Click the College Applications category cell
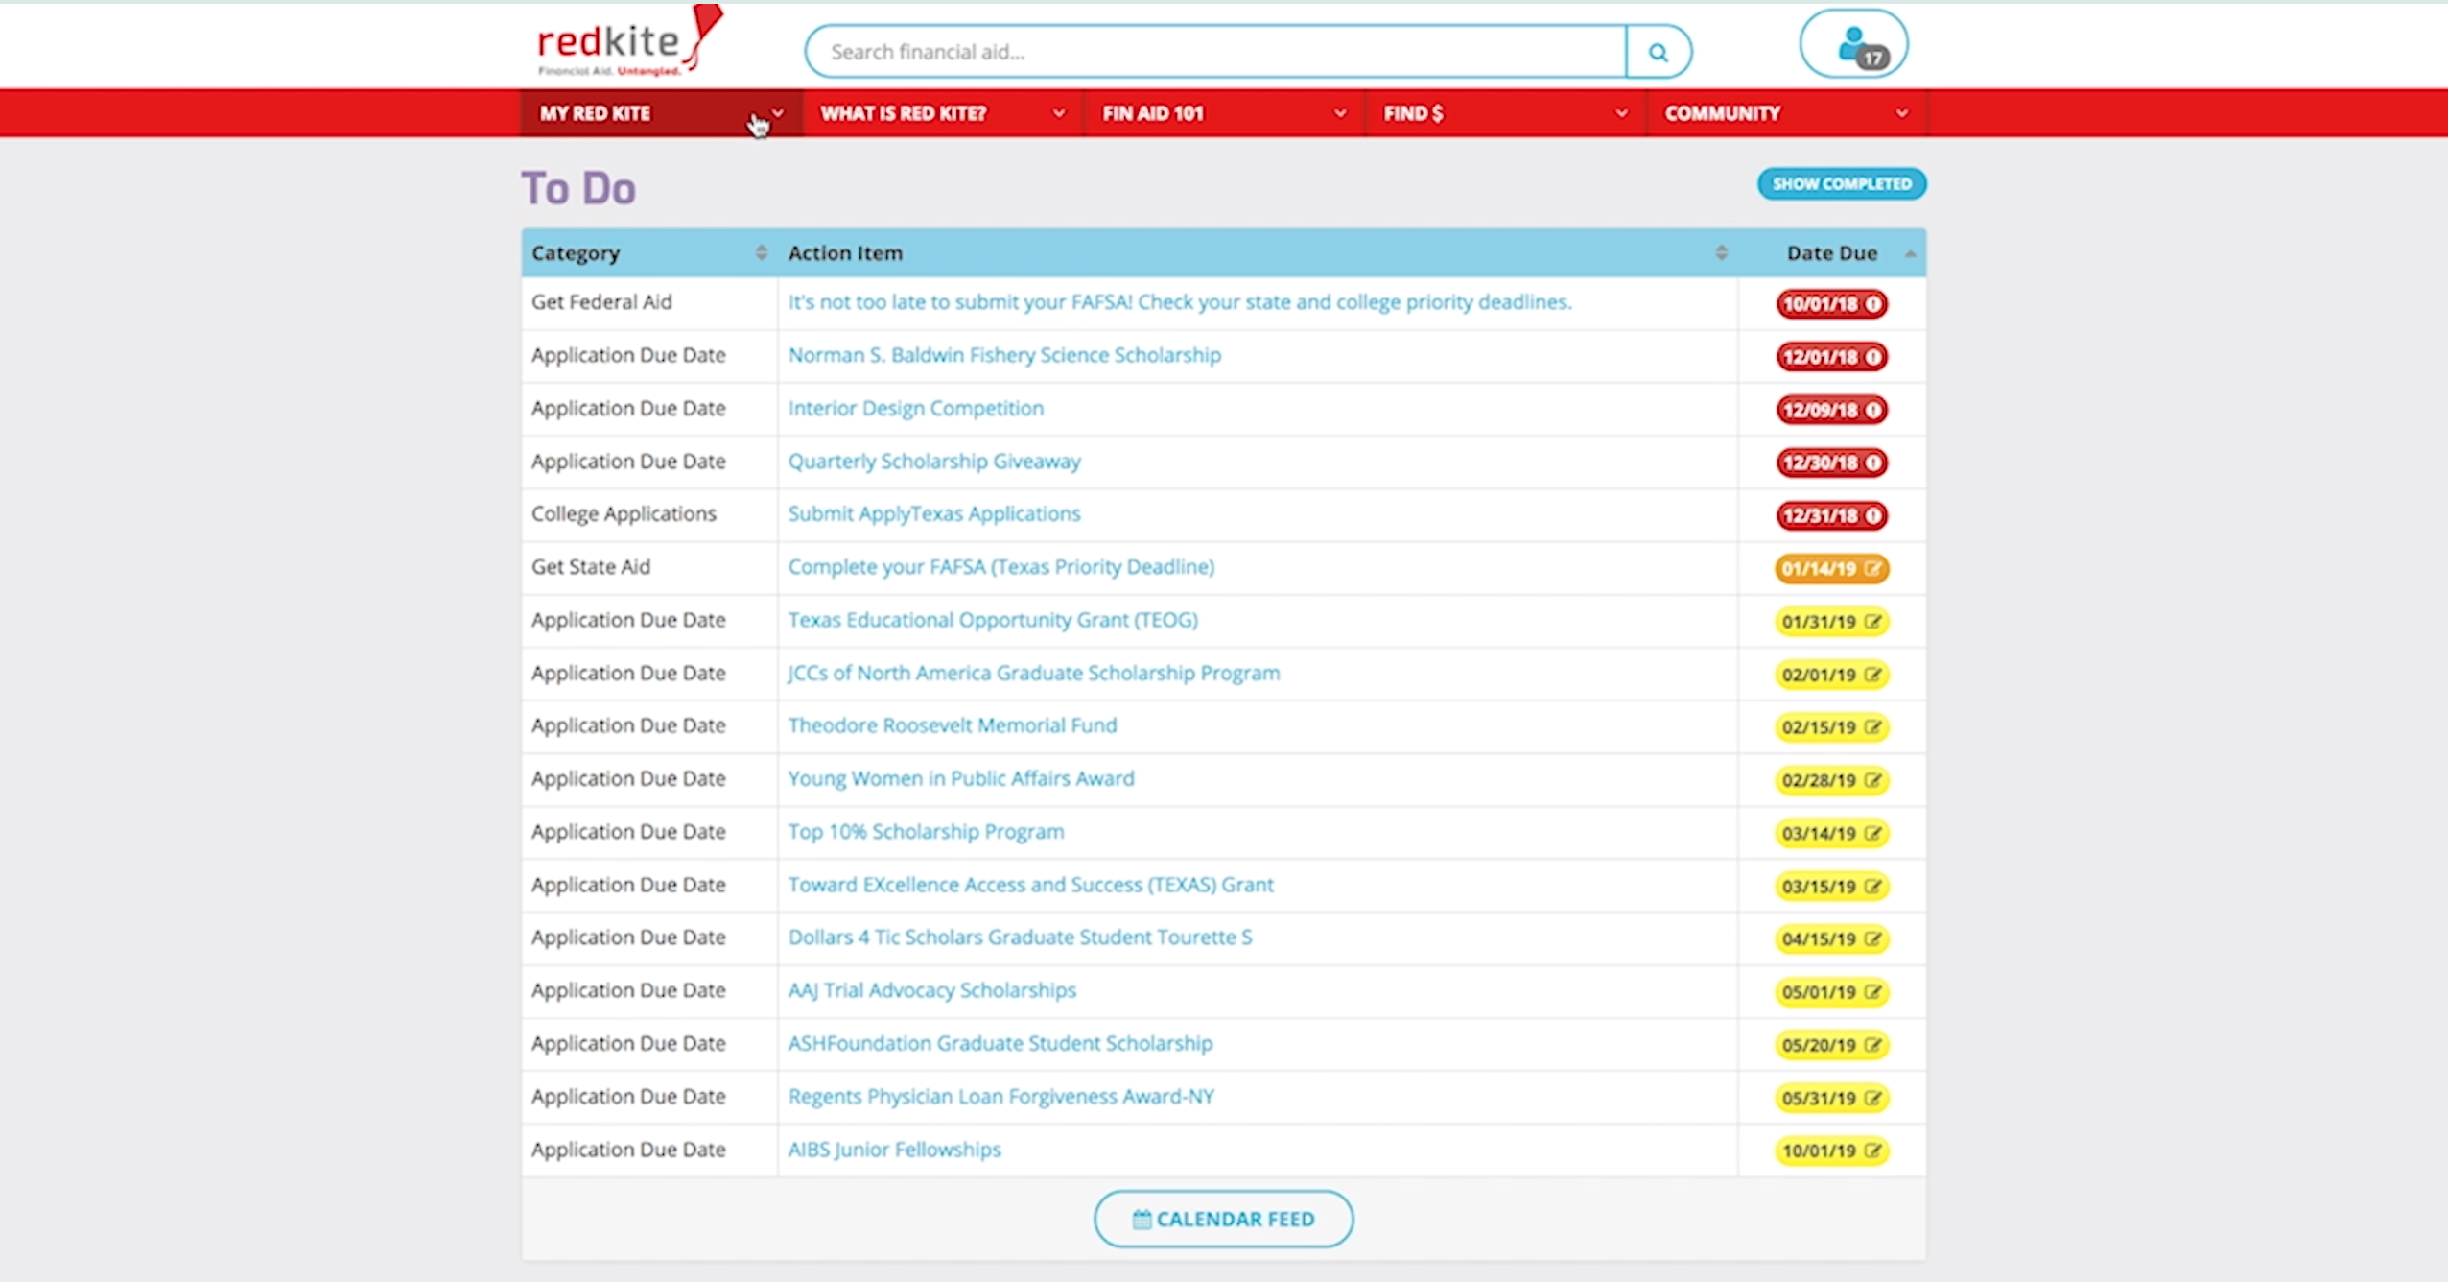This screenshot has height=1282, width=2448. (648, 514)
